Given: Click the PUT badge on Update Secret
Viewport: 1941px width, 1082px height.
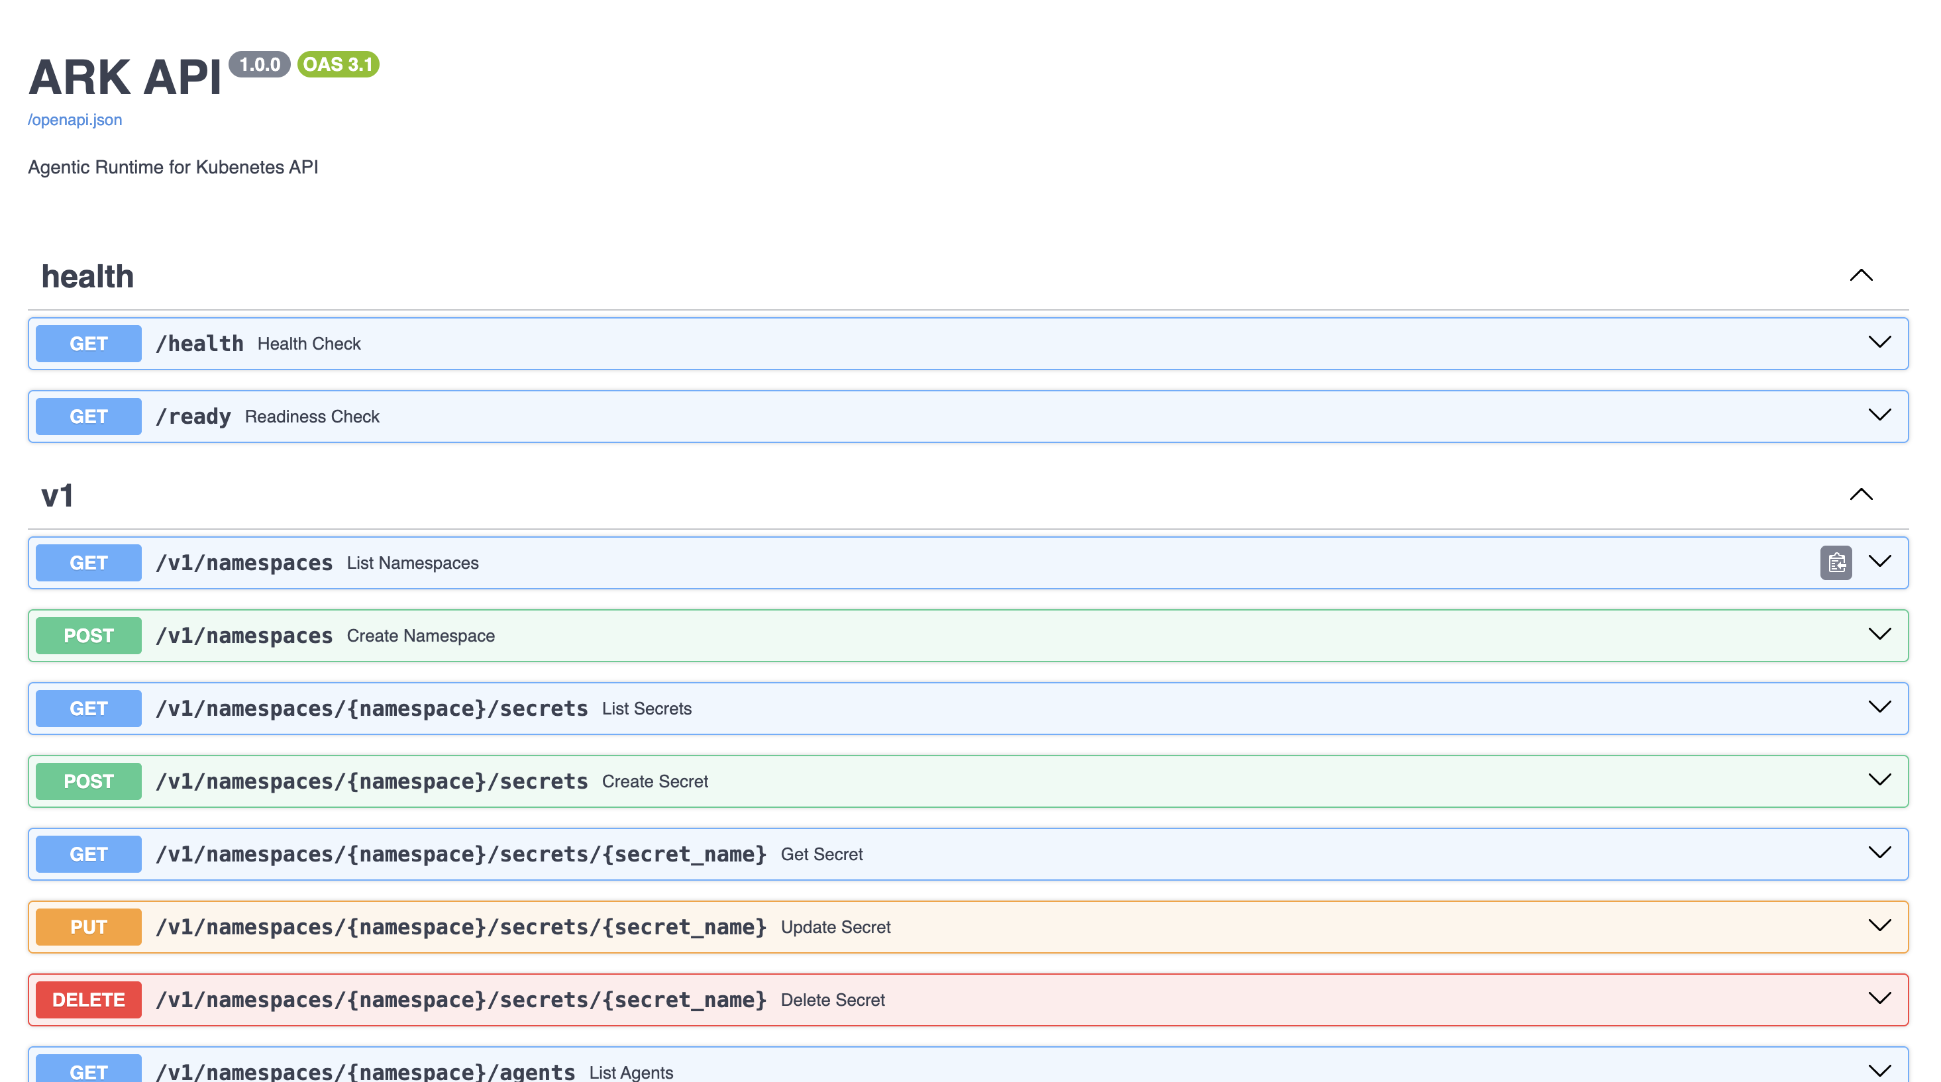Looking at the screenshot, I should 87,927.
